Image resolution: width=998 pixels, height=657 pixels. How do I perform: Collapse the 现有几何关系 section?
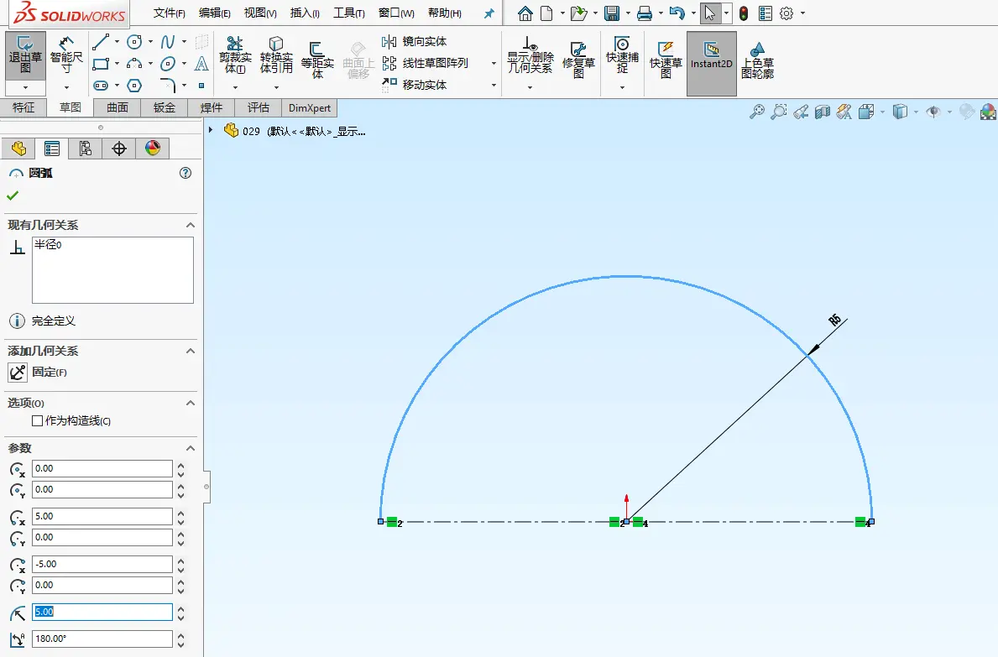click(191, 225)
